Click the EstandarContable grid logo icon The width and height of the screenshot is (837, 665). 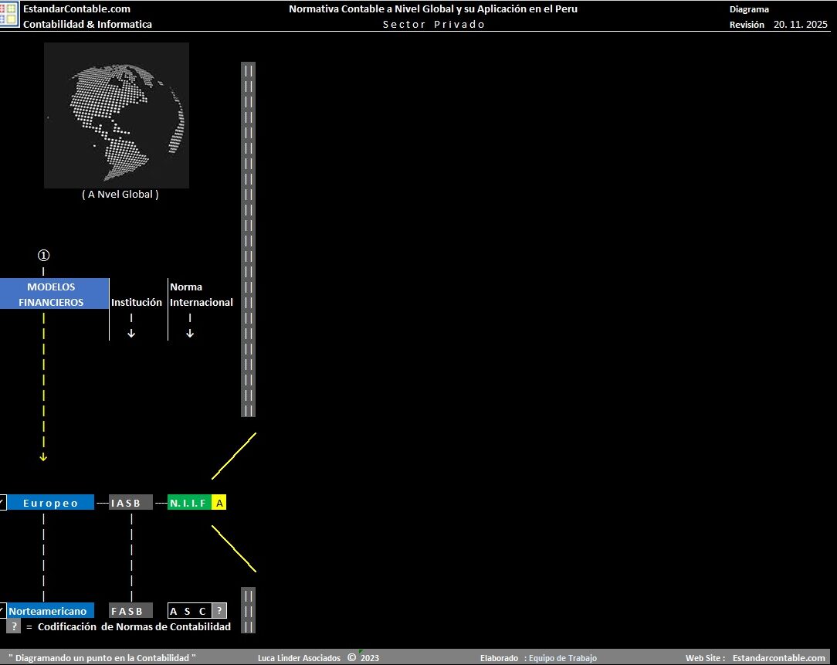pos(9,15)
